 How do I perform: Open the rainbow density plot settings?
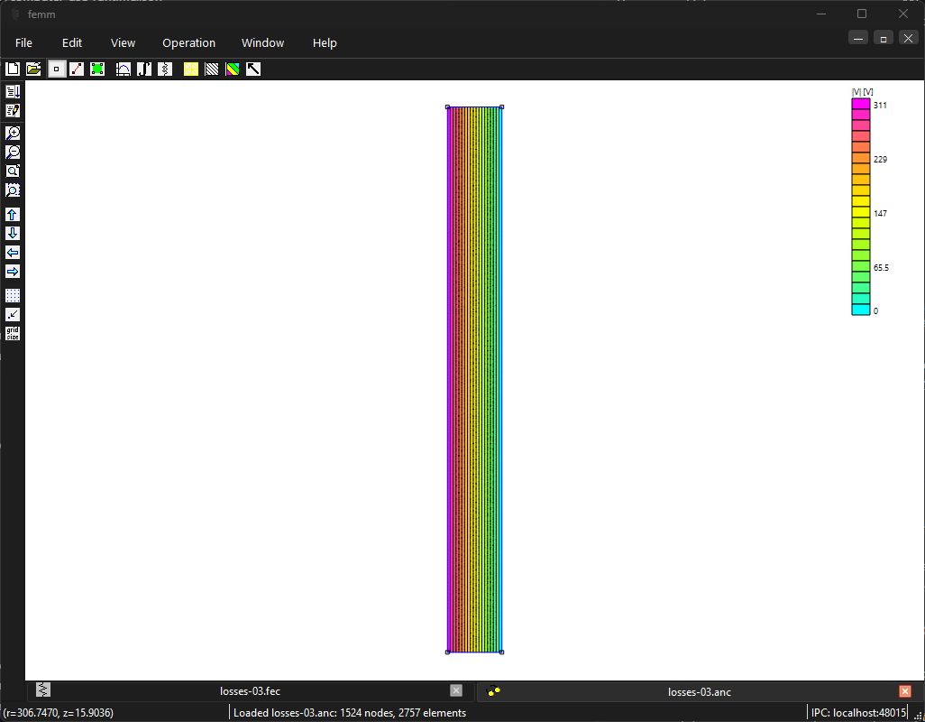point(233,69)
